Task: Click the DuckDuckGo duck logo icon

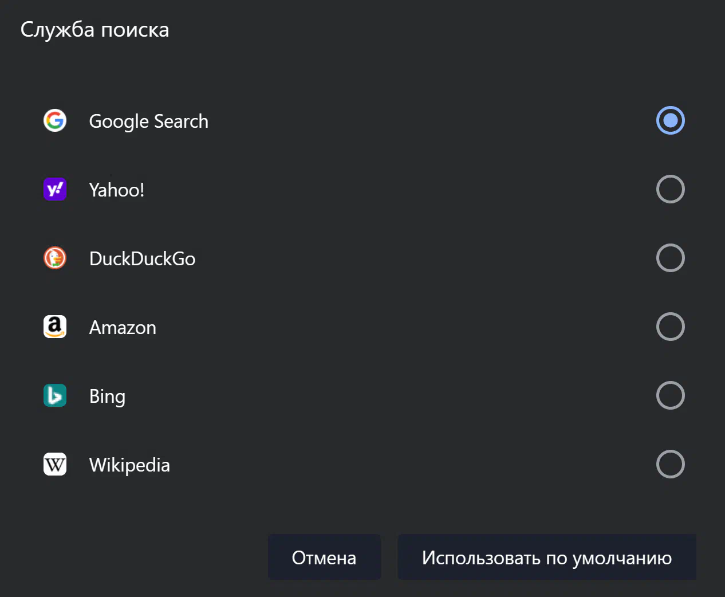Action: pos(55,258)
